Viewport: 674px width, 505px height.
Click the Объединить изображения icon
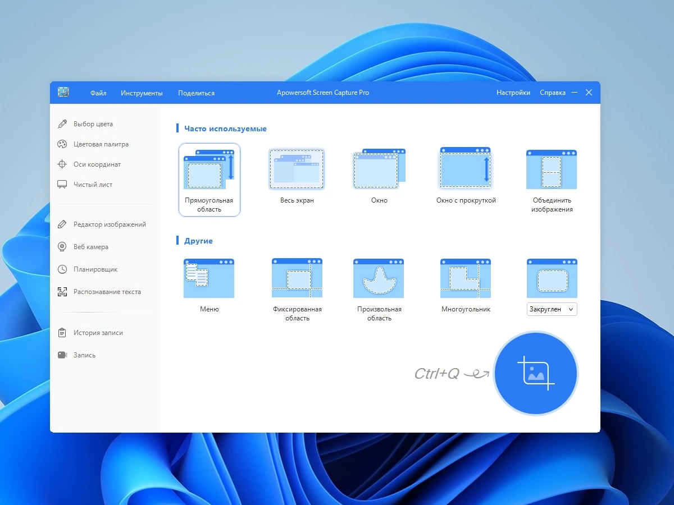552,169
